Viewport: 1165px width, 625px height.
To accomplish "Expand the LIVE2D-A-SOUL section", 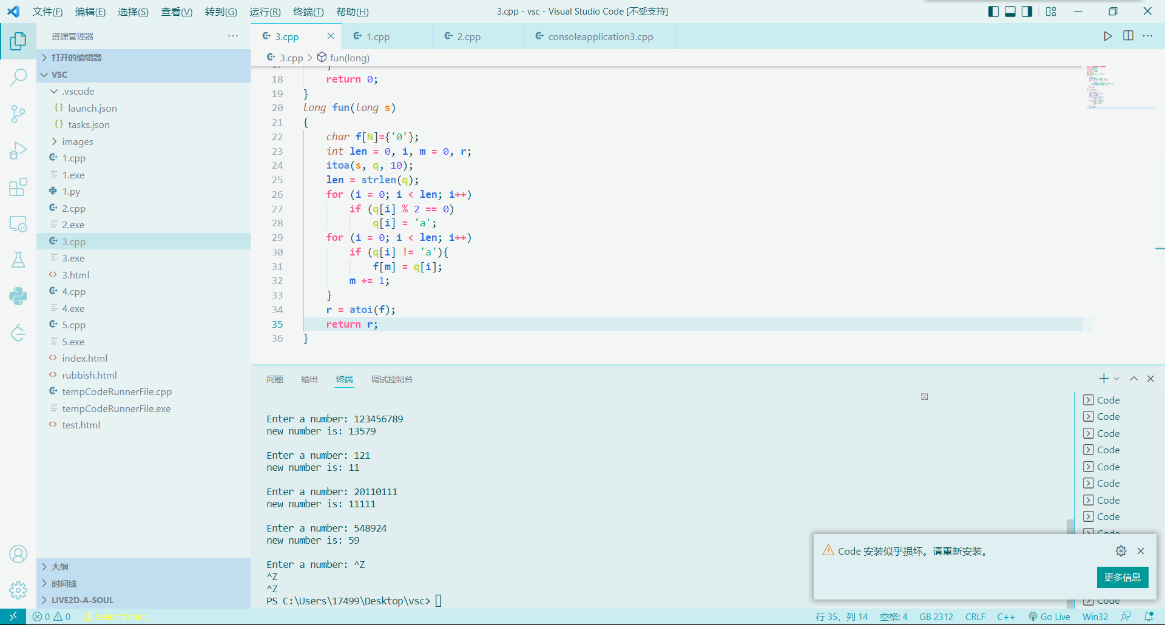I will (x=144, y=600).
